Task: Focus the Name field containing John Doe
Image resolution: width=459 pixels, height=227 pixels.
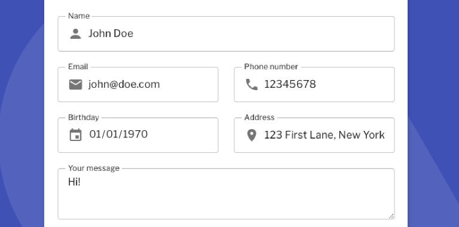Action: point(226,33)
